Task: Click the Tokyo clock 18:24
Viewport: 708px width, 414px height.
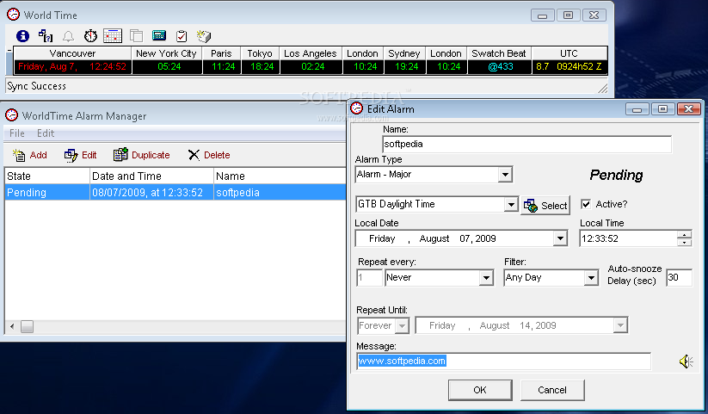Action: 262,66
